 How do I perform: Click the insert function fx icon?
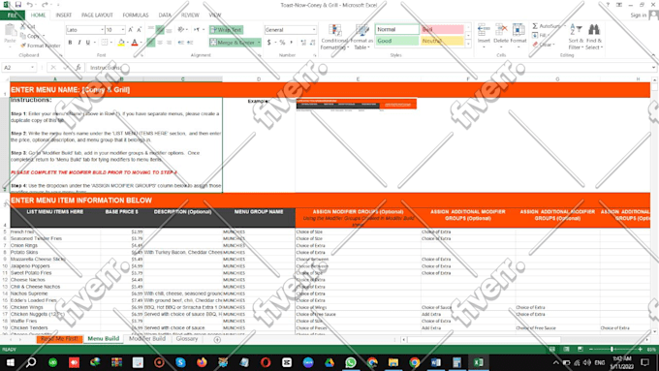click(78, 67)
